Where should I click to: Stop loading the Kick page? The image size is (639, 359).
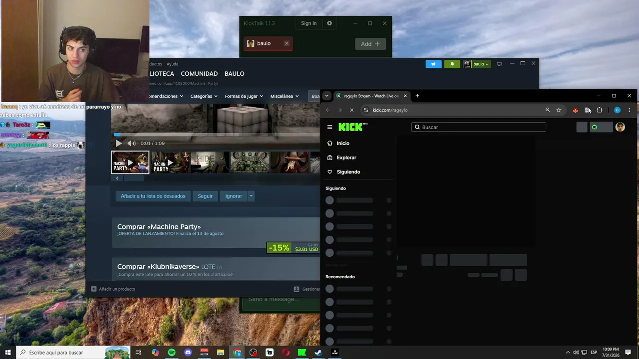(351, 110)
